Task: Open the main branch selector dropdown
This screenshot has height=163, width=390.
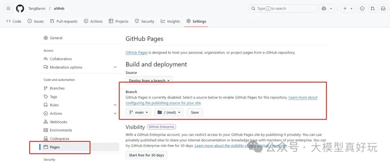Action: tap(139, 112)
